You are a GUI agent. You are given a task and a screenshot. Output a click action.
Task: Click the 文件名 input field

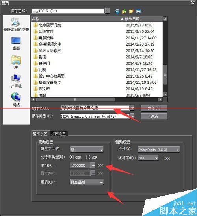(x=95, y=108)
